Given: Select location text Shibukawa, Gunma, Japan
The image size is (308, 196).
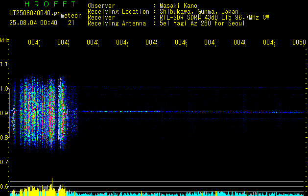Looking at the screenshot, I should click(x=199, y=12).
